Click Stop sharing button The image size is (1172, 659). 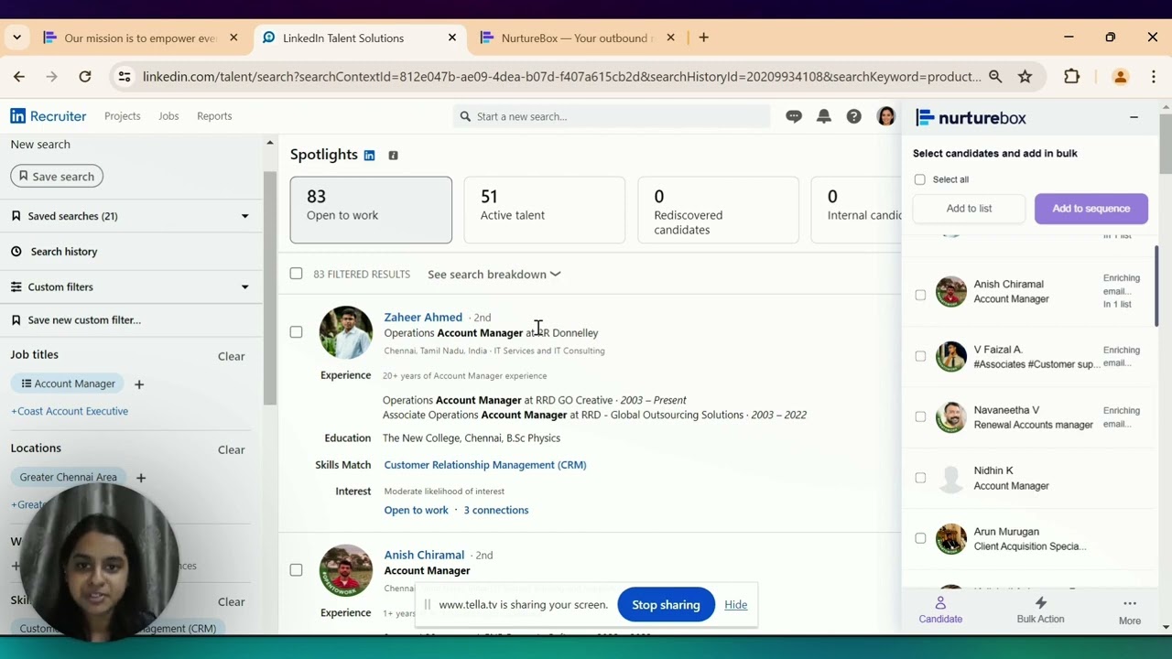[666, 605]
